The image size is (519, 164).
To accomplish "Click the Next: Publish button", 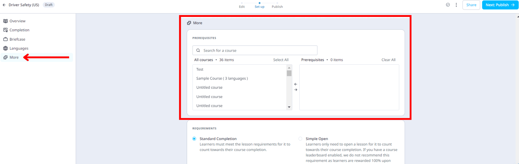I will click(x=500, y=5).
